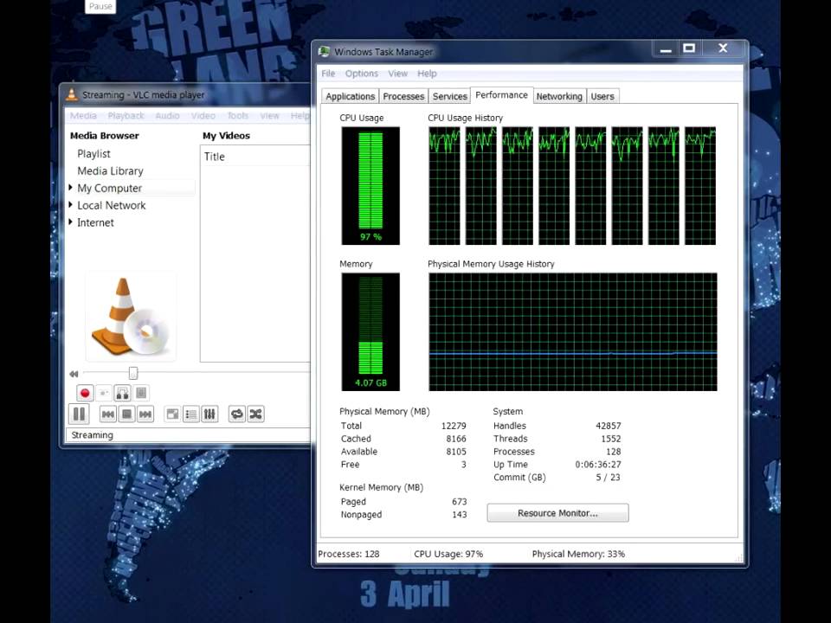Switch to the Services tab

[449, 96]
